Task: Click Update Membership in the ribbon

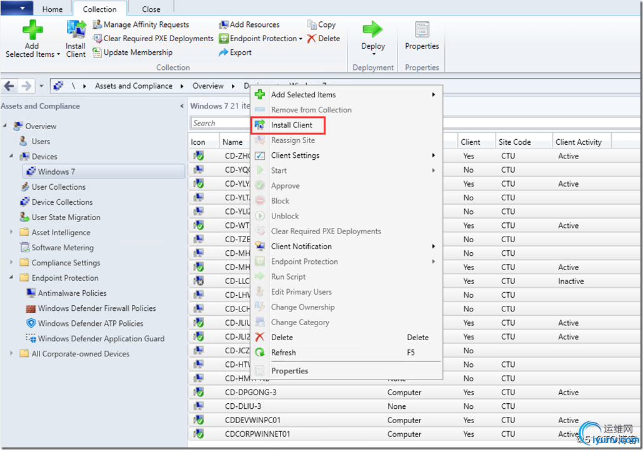Action: click(x=137, y=53)
